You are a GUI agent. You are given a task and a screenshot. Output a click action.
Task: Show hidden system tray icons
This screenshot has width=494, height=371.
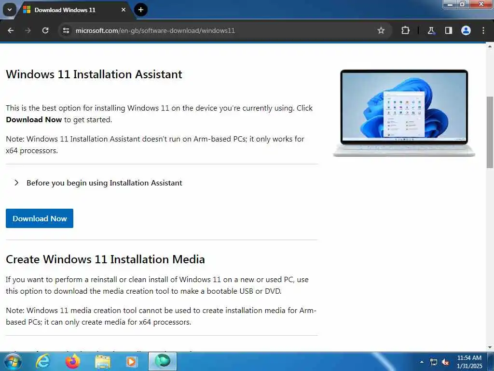tap(422, 362)
